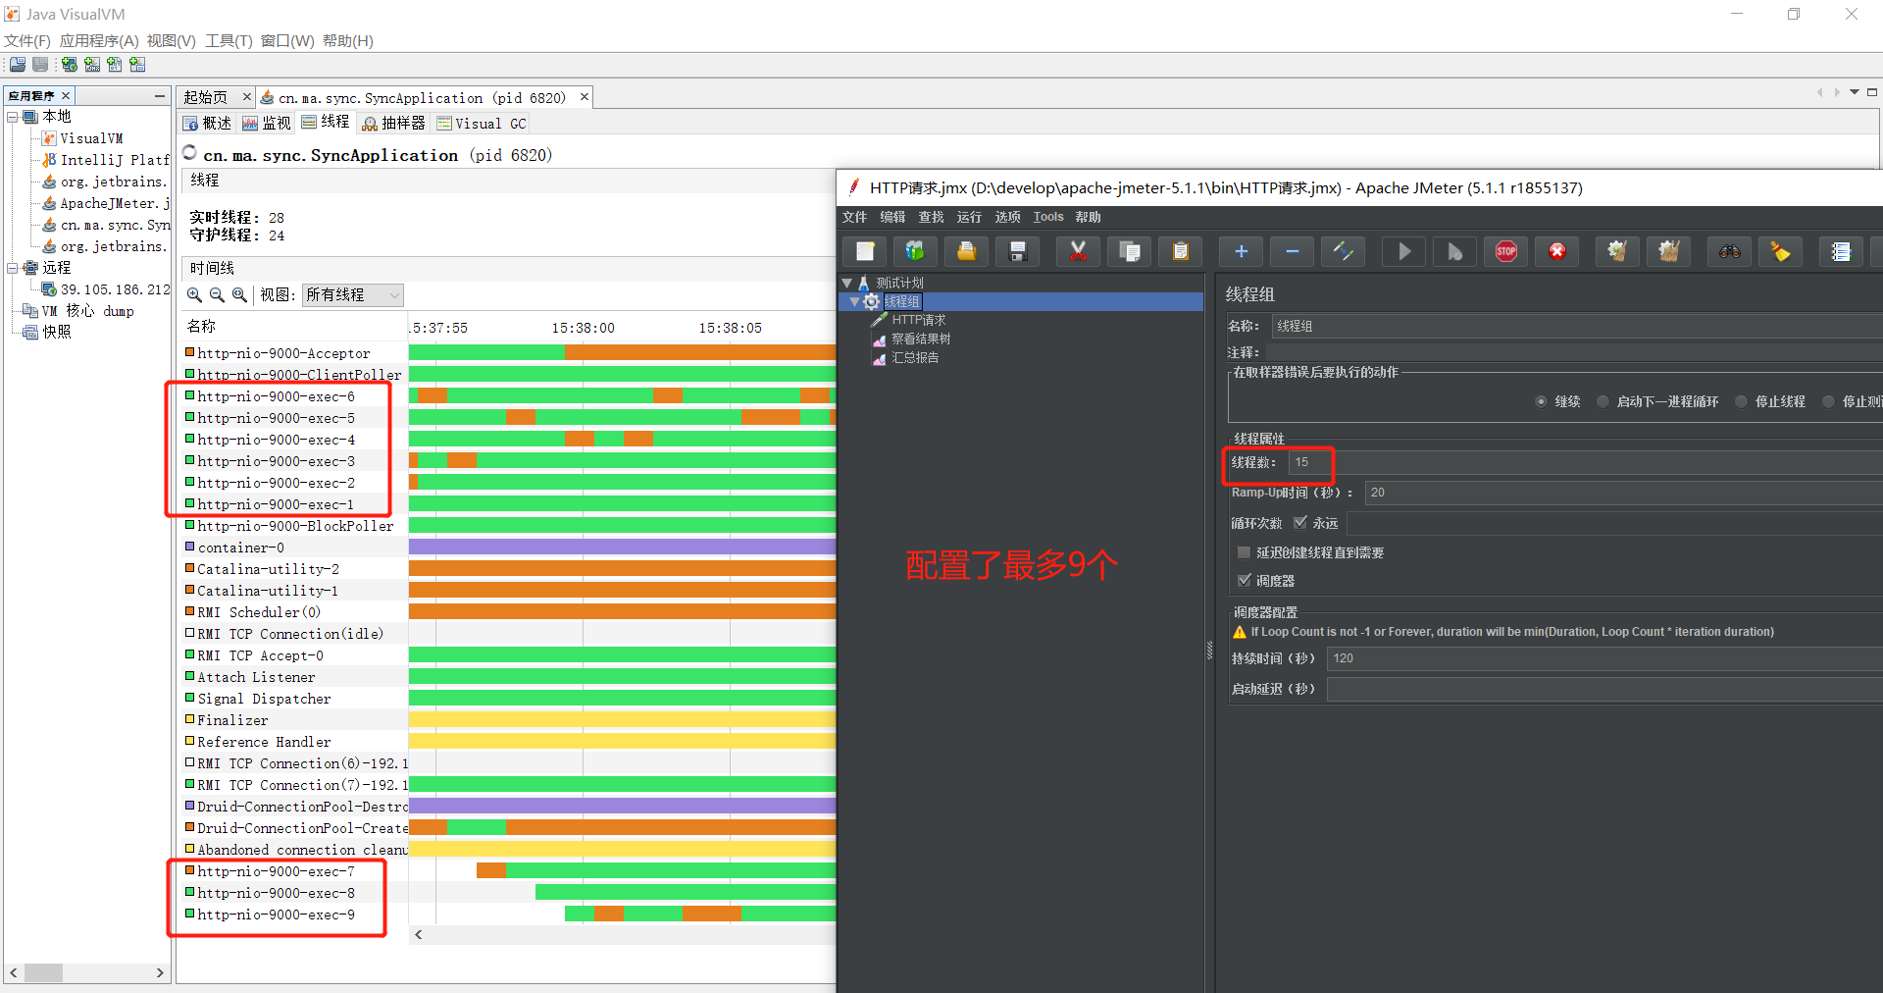
Task: Enable 延迟创建线程直到需要 checkbox
Action: (1245, 552)
